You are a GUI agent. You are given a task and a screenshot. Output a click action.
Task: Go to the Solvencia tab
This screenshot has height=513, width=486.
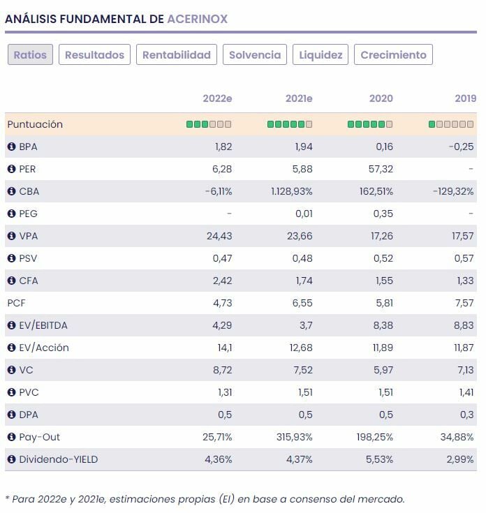tap(255, 55)
